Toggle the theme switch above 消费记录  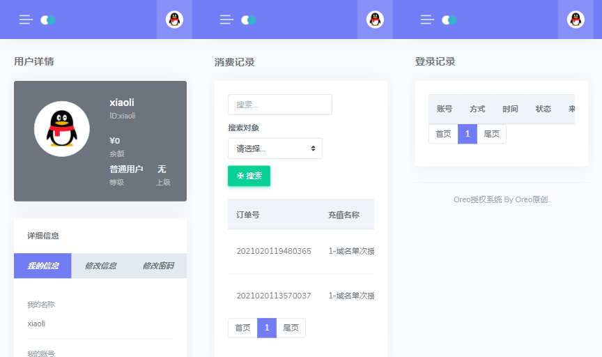[249, 20]
